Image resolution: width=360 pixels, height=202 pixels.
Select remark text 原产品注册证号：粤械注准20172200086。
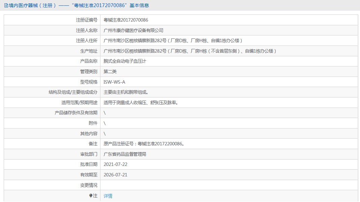[x=144, y=144]
